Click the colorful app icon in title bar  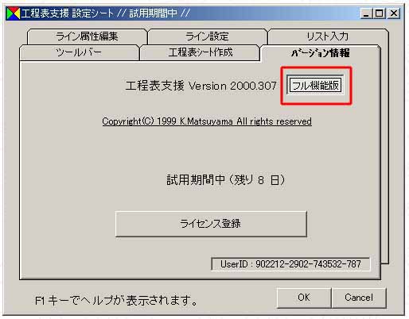click(14, 13)
